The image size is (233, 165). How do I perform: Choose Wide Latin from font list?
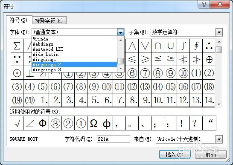[x=74, y=54]
